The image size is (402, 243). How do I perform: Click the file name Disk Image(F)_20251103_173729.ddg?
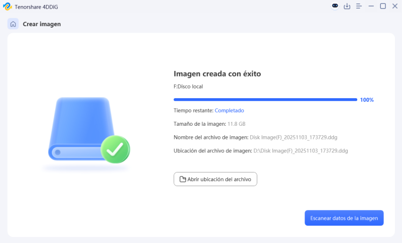293,137
